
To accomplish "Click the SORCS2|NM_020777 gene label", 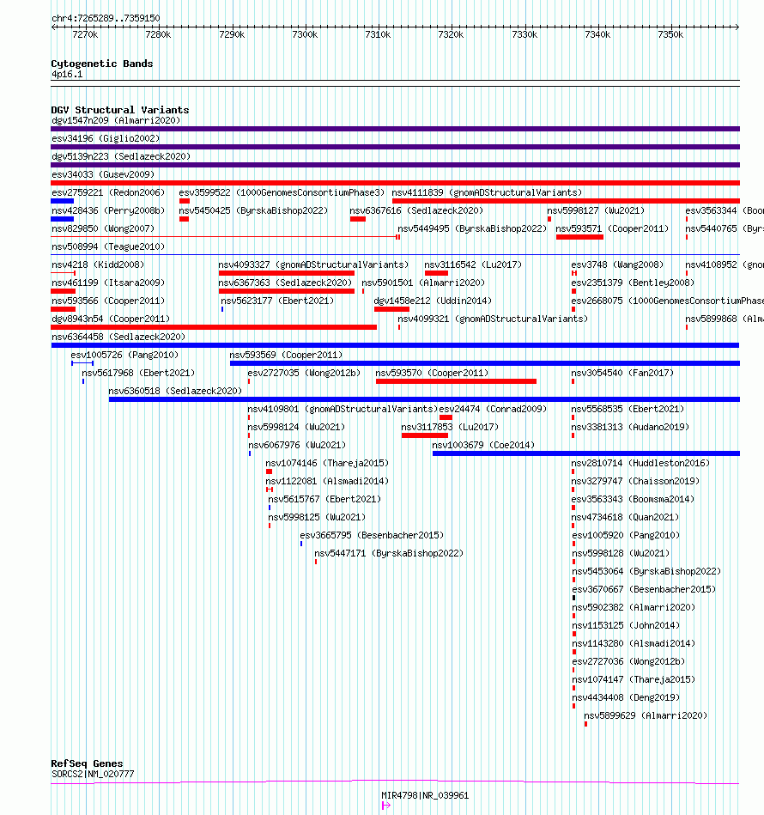I will (x=93, y=775).
